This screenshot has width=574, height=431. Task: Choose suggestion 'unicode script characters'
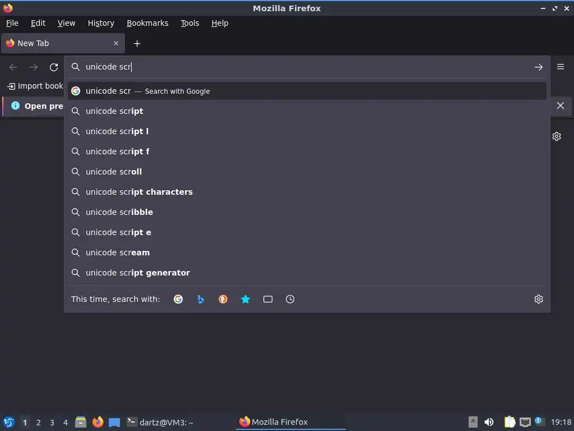(x=307, y=192)
